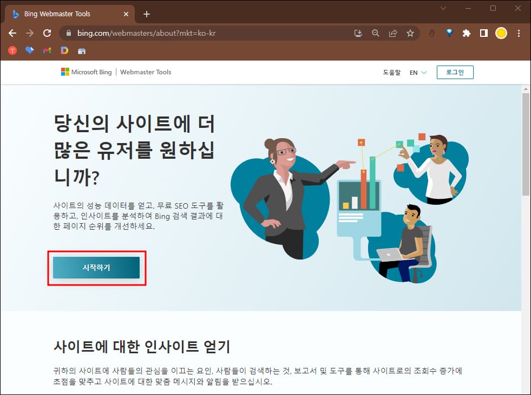Image resolution: width=531 pixels, height=395 pixels.
Task: Toggle the browser side panel icon
Action: click(x=484, y=33)
